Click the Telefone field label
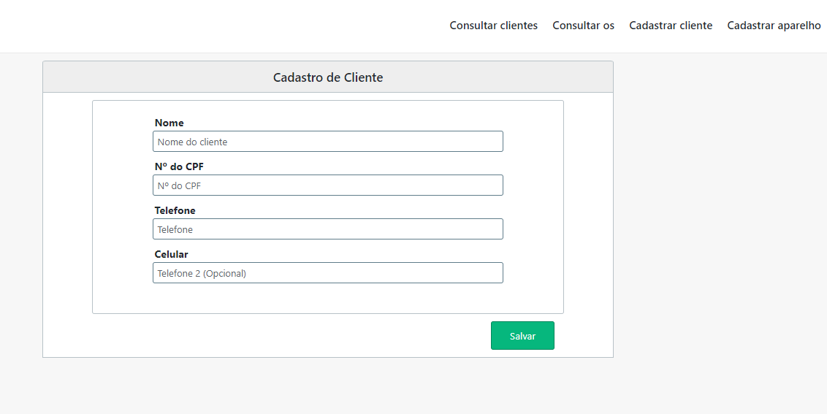 click(175, 210)
